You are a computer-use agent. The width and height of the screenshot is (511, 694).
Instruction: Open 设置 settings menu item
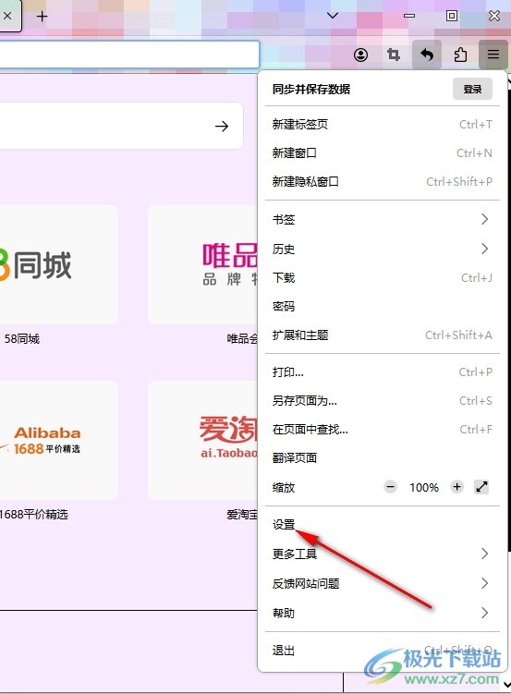(x=383, y=525)
